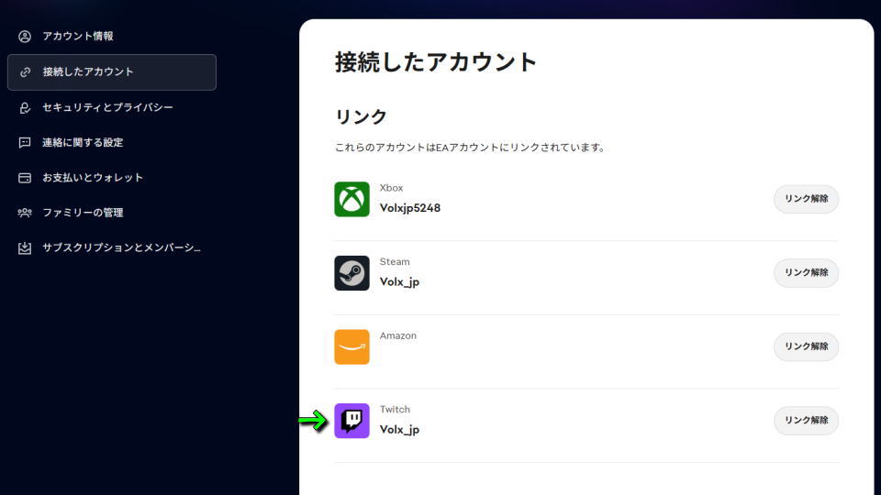Screen dimensions: 881x495
Task: Click the Steam logo icon
Action: pyautogui.click(x=351, y=273)
